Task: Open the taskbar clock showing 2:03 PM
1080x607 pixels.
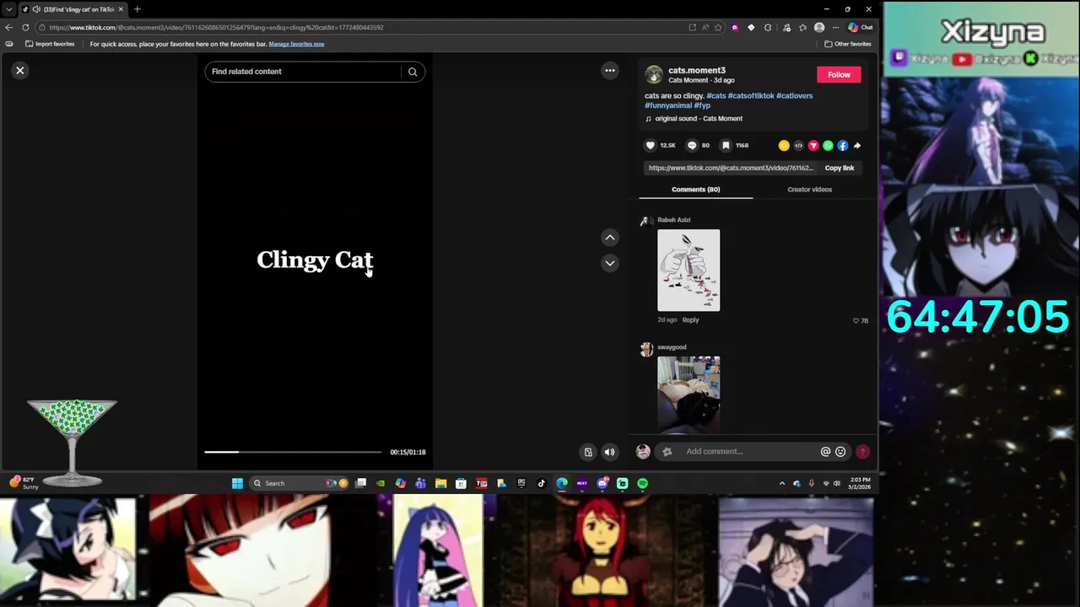Action: tap(861, 483)
